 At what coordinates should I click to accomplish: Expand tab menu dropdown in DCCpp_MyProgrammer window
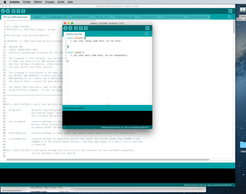229,17
